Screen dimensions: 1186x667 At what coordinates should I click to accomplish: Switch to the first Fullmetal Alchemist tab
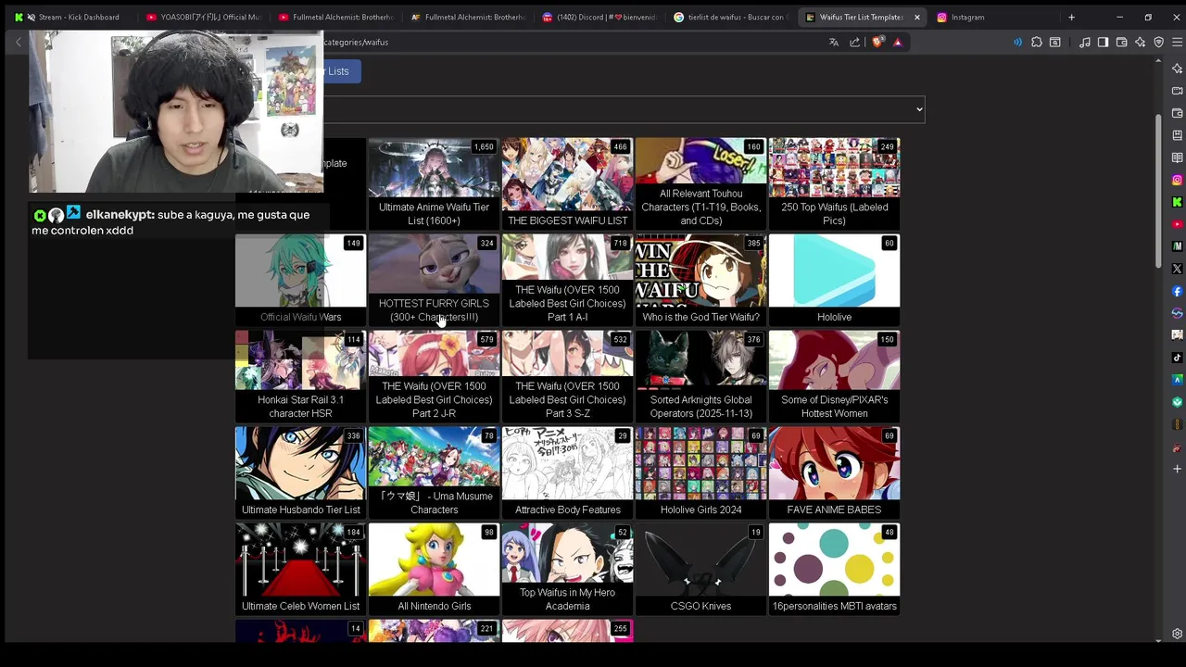click(x=335, y=17)
